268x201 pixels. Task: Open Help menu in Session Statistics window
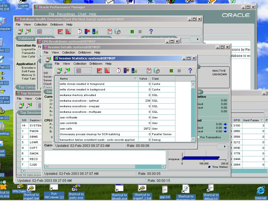(x=108, y=64)
